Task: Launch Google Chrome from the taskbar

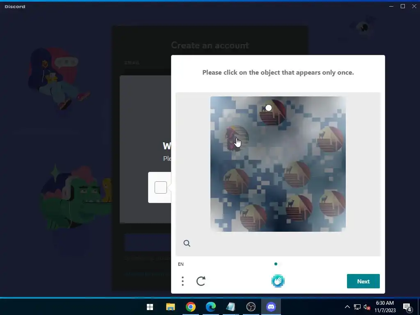Action: (x=191, y=307)
